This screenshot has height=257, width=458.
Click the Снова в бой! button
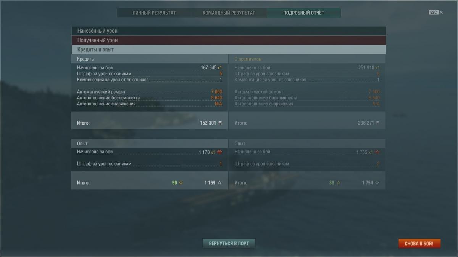419,243
